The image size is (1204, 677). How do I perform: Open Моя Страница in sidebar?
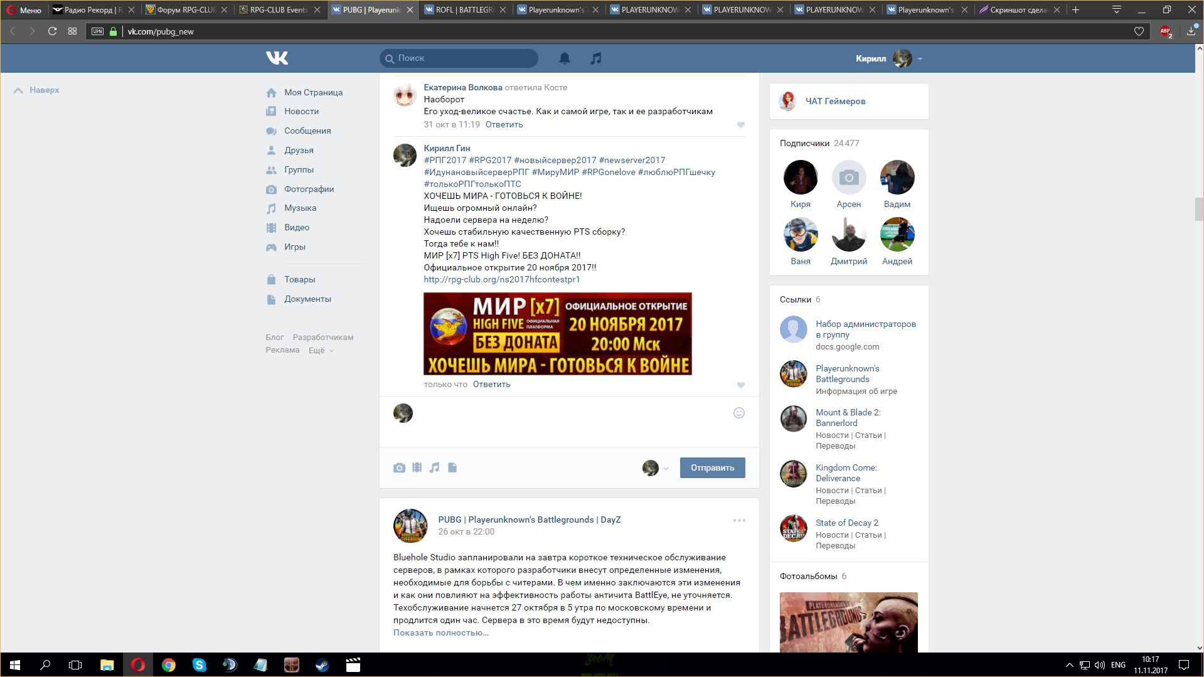313,92
